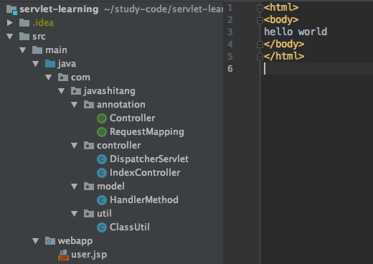Open the user.jsp file
This screenshot has width=373, height=264.
(89, 255)
